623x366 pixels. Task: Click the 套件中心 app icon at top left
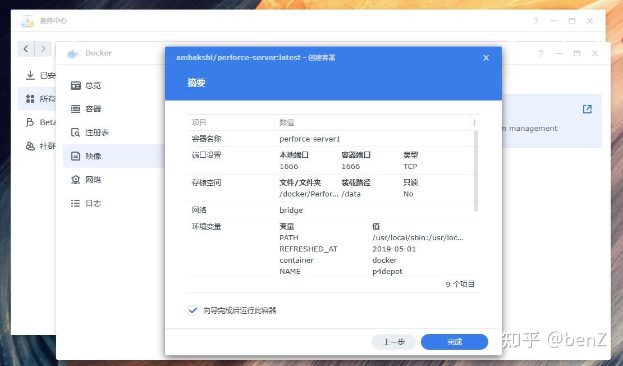click(27, 21)
